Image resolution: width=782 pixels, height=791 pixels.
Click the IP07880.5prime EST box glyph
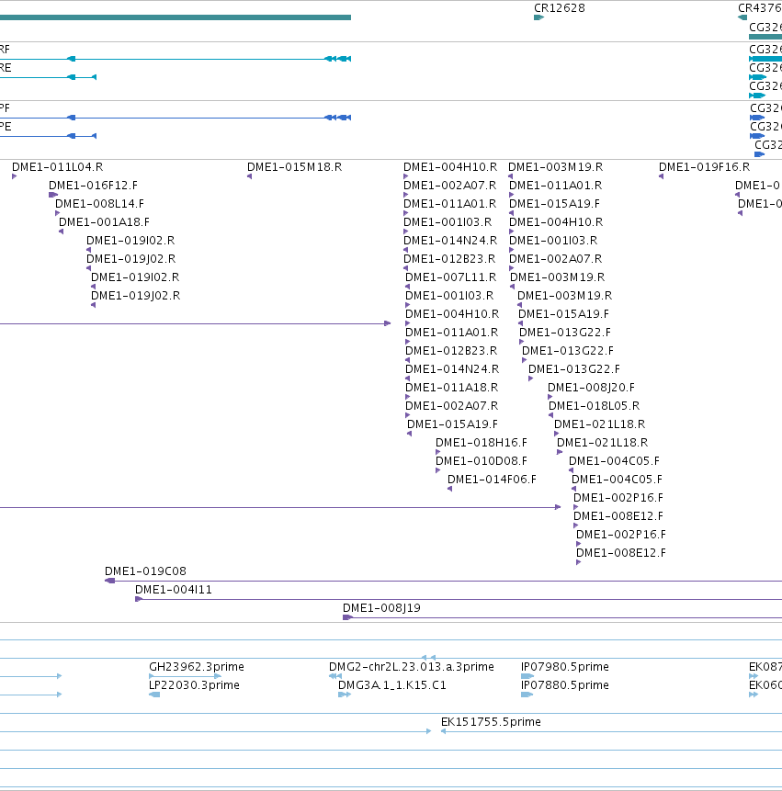(x=527, y=695)
